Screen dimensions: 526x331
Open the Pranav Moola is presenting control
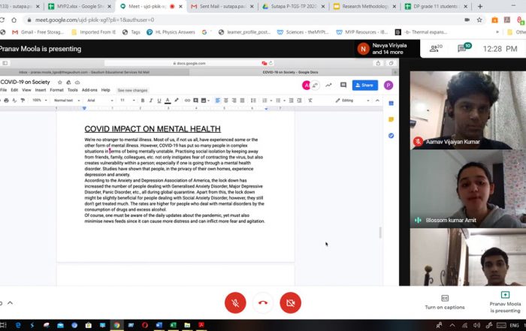click(505, 302)
